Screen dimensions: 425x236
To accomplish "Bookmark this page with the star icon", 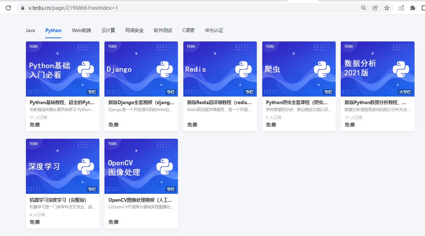I will [x=387, y=8].
